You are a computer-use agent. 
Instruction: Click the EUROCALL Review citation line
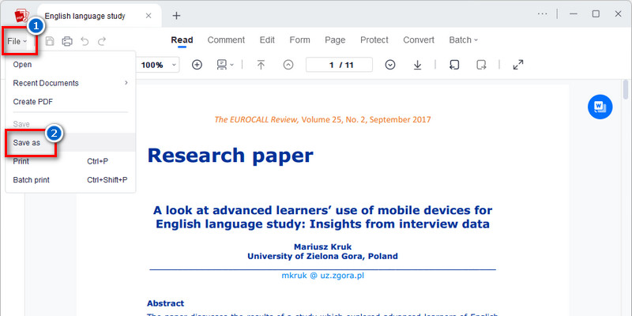click(x=322, y=119)
